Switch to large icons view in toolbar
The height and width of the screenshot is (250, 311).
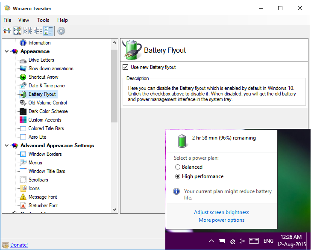7,31
